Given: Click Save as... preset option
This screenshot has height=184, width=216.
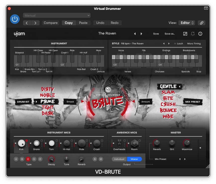Looking at the screenshot, I should pos(170,34).
